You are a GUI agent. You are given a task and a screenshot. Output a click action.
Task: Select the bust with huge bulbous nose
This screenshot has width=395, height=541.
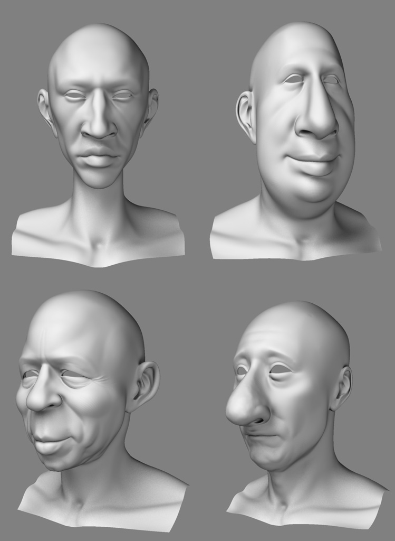(x=306, y=415)
